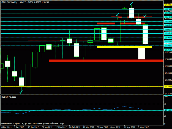172x129 pixels.
Task: Click the 1.58506 price level label
Action: [x=168, y=42]
